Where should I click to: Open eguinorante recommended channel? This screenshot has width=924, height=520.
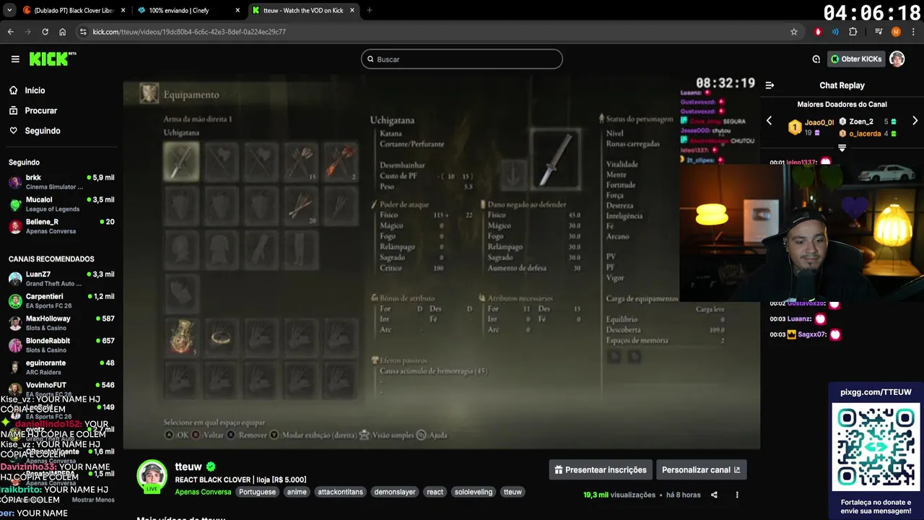61,367
